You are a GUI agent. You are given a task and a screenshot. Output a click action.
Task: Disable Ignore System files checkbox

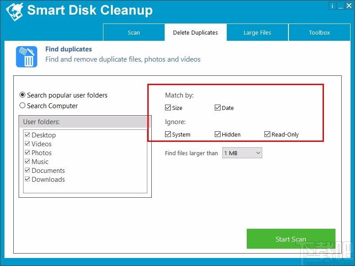click(x=168, y=134)
